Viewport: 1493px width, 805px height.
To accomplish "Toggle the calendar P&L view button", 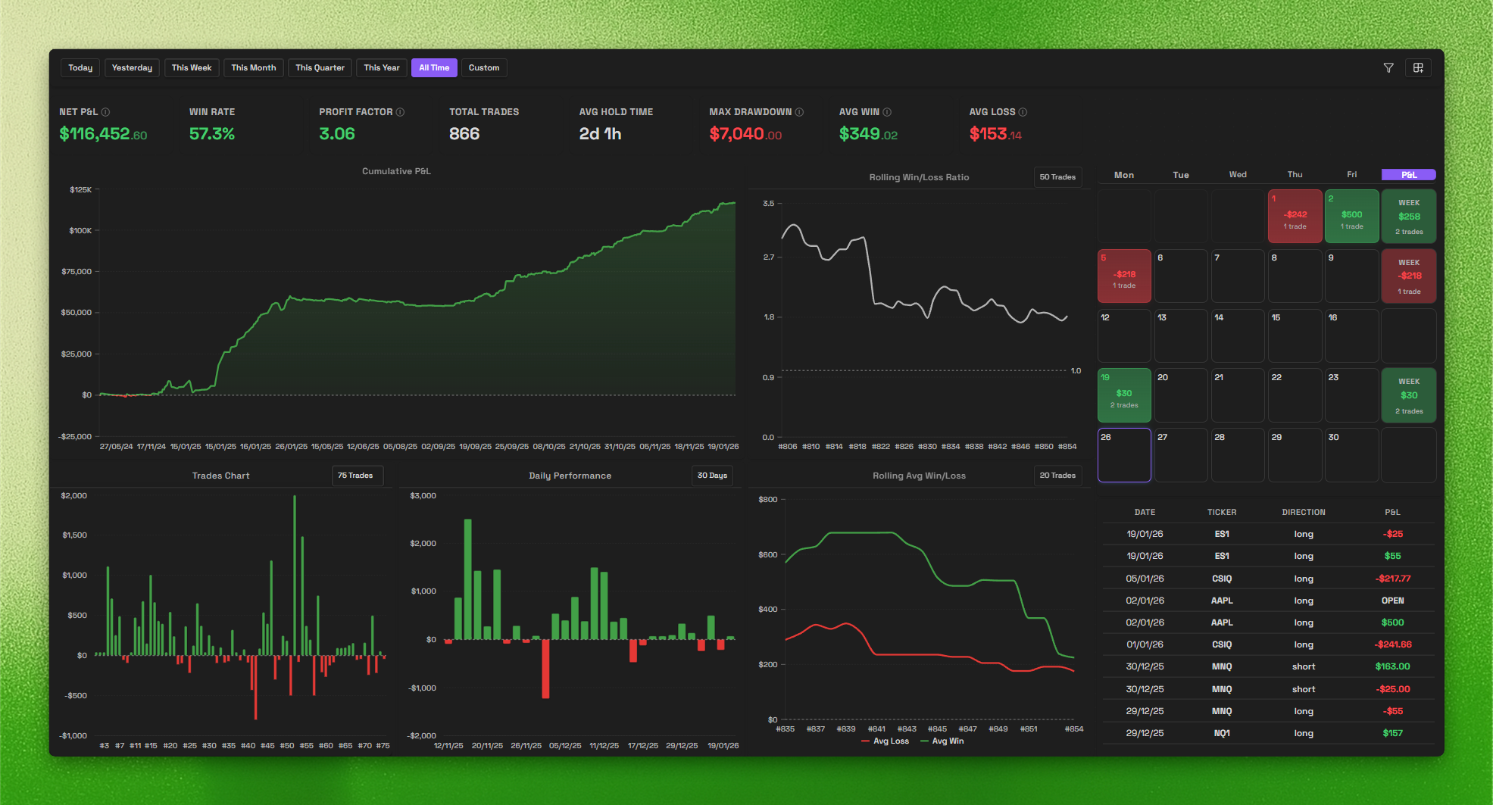I will [x=1409, y=175].
